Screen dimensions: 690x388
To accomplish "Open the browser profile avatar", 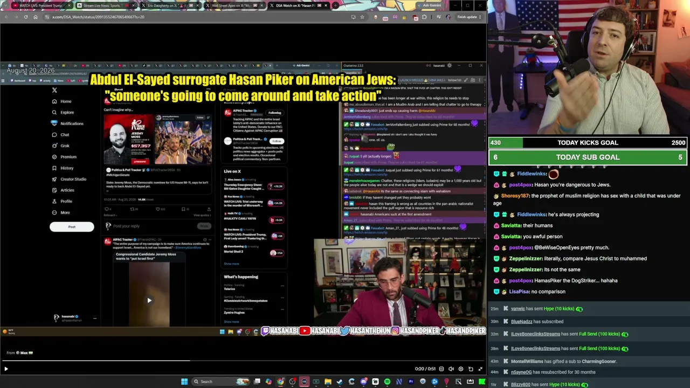I will pos(448,17).
